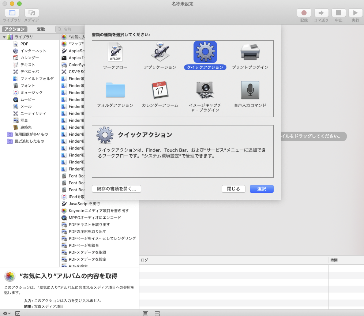Screen dimensions: 364x316
Task: Open 最近追加したもの smart group
Action: tap(29, 141)
